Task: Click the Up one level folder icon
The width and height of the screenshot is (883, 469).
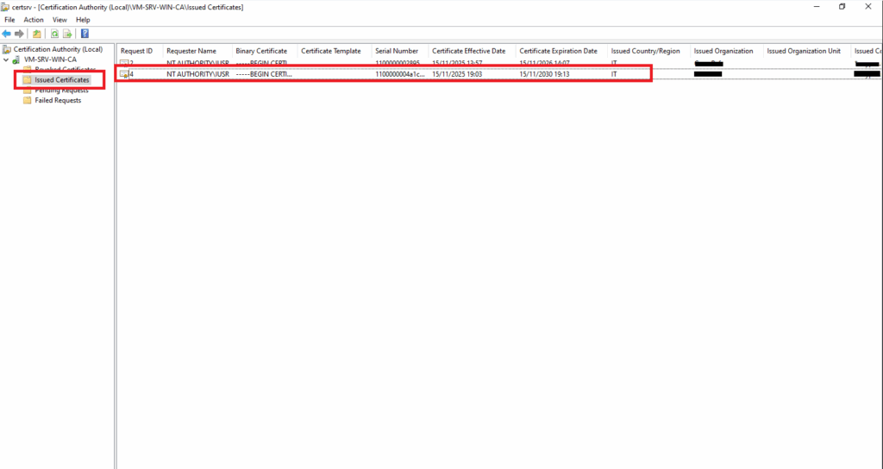Action: coord(36,34)
